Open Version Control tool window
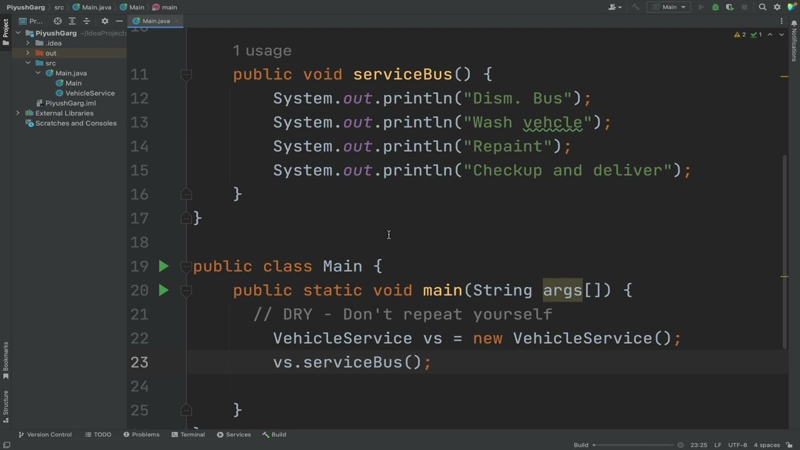Viewport: 800px width, 450px height. pos(44,434)
